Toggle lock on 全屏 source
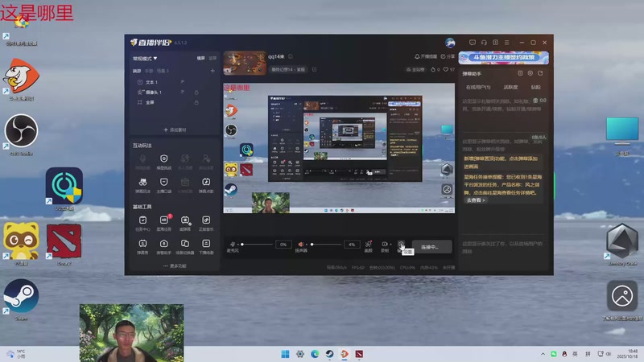 [x=196, y=102]
